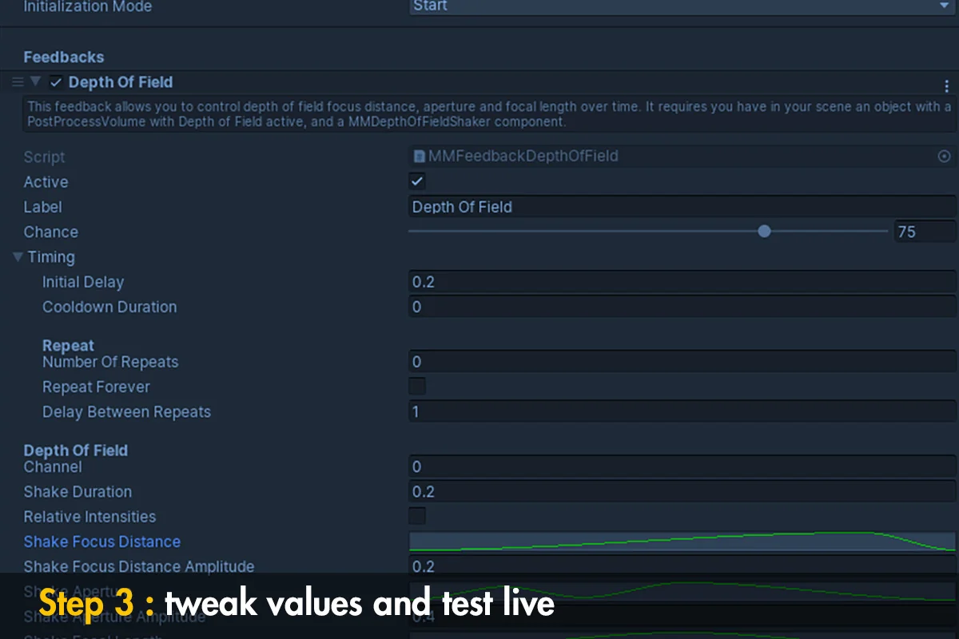Uncheck the Active checkbox
Viewport: 959px width, 639px height.
(417, 181)
